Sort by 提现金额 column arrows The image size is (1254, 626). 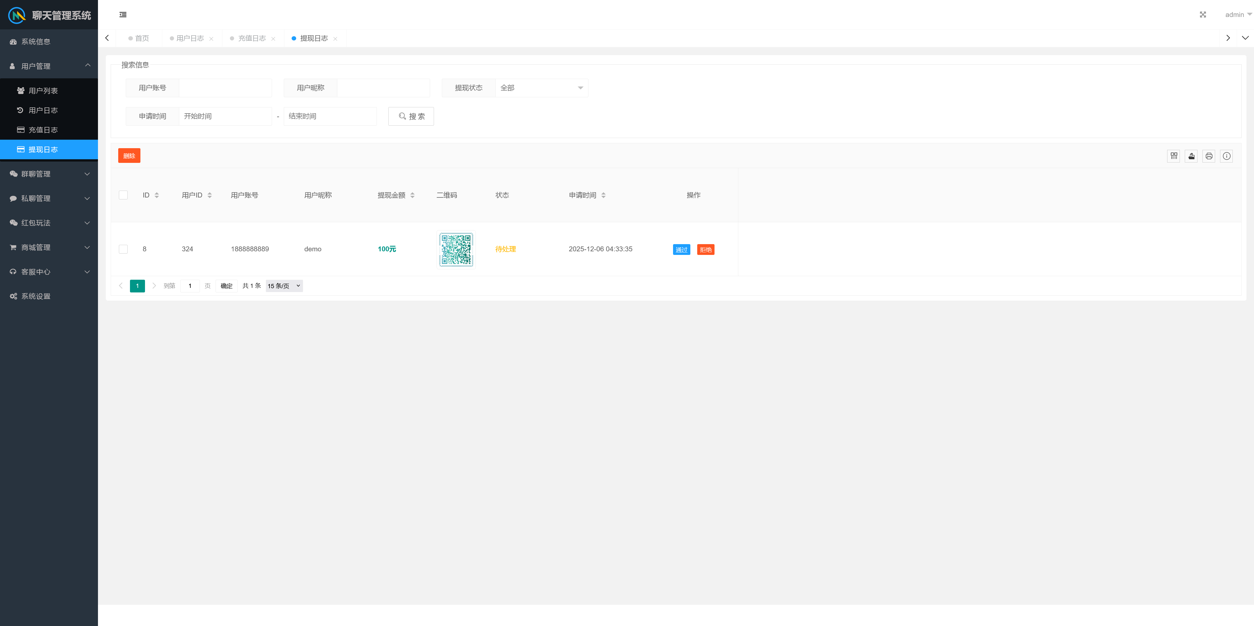coord(412,195)
